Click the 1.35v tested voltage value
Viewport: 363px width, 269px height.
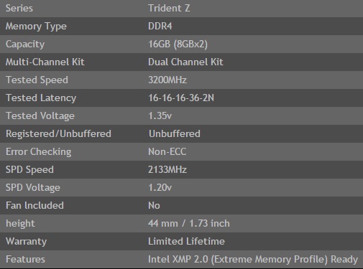[x=160, y=116]
